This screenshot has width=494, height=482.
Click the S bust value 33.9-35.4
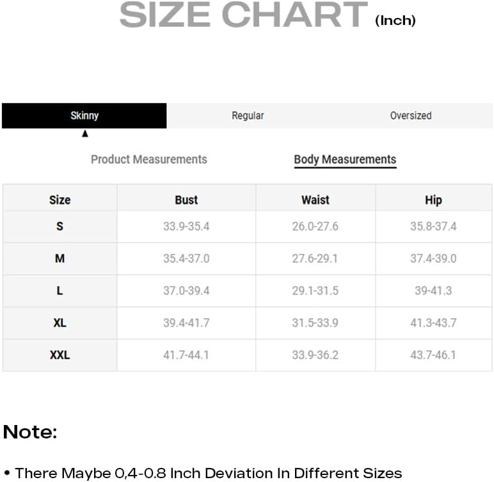click(186, 227)
